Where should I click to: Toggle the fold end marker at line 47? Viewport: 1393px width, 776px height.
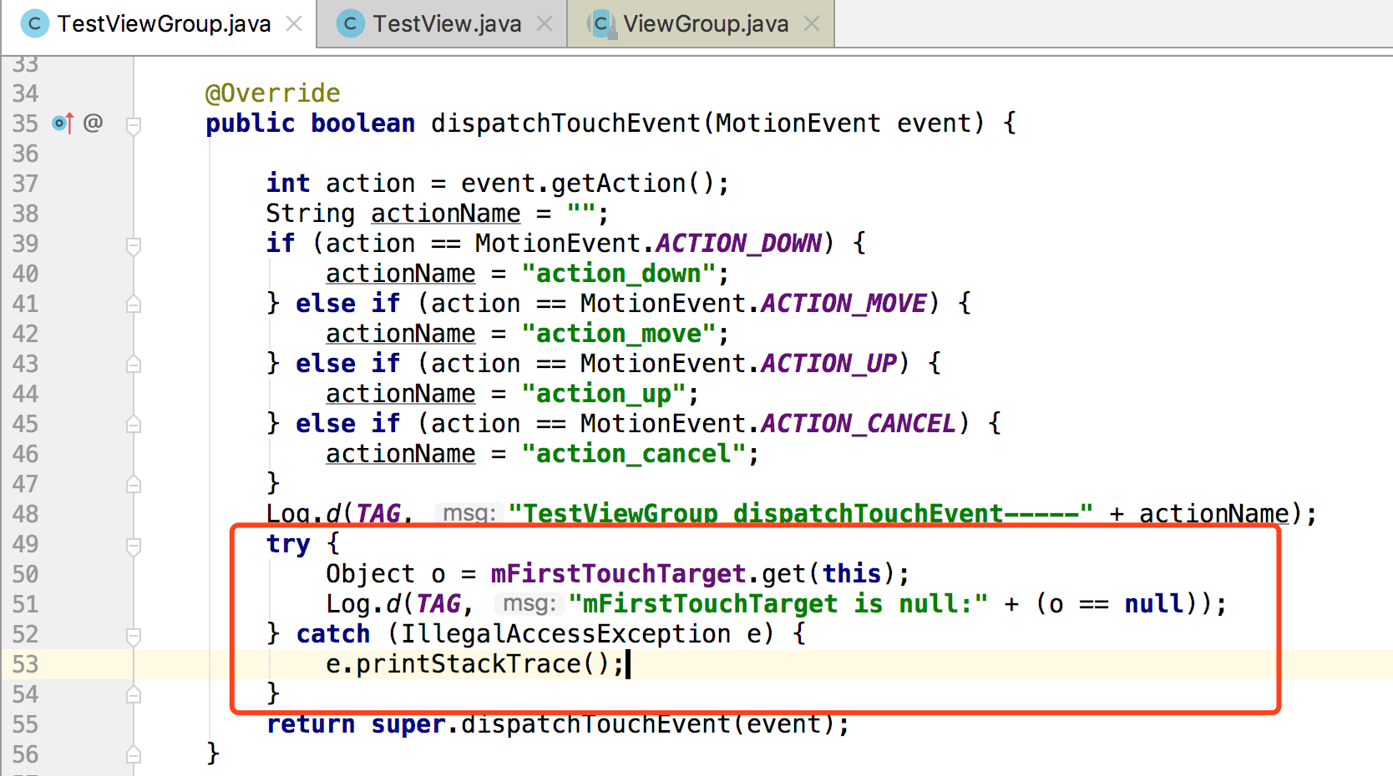[134, 485]
